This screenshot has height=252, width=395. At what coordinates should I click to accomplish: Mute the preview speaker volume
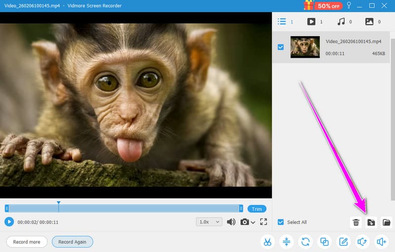[x=231, y=222]
